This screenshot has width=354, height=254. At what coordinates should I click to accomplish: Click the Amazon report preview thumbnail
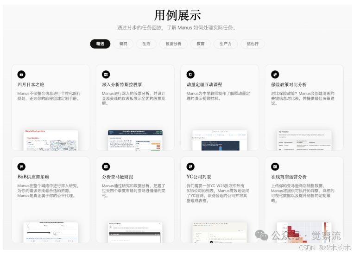[x=135, y=233]
